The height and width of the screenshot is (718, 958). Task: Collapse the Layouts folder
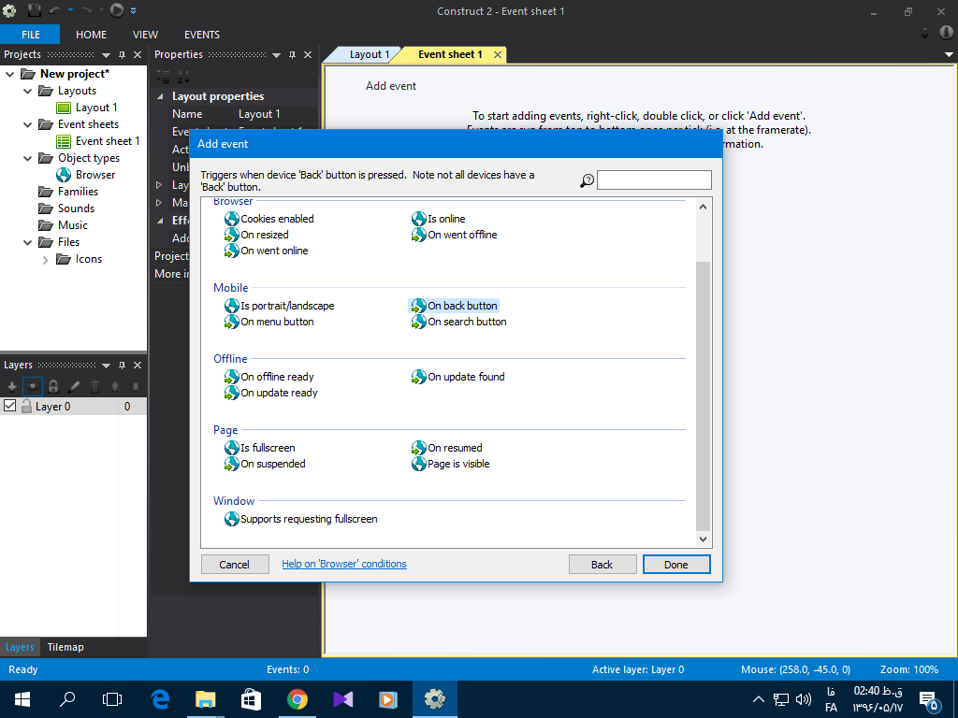(27, 91)
